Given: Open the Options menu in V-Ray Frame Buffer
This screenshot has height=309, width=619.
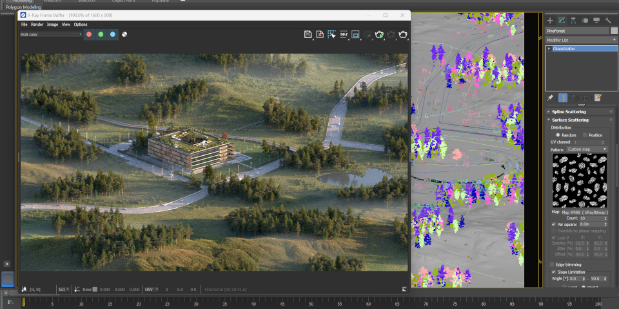Looking at the screenshot, I should pyautogui.click(x=81, y=24).
